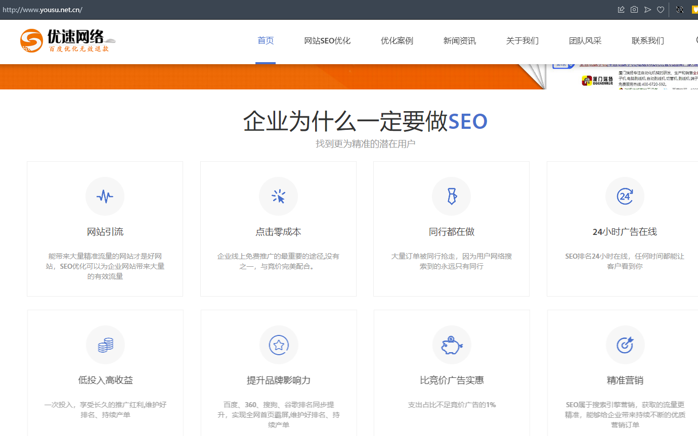
Task: Click the coin stack icon above 低投入高收益
Action: [105, 345]
